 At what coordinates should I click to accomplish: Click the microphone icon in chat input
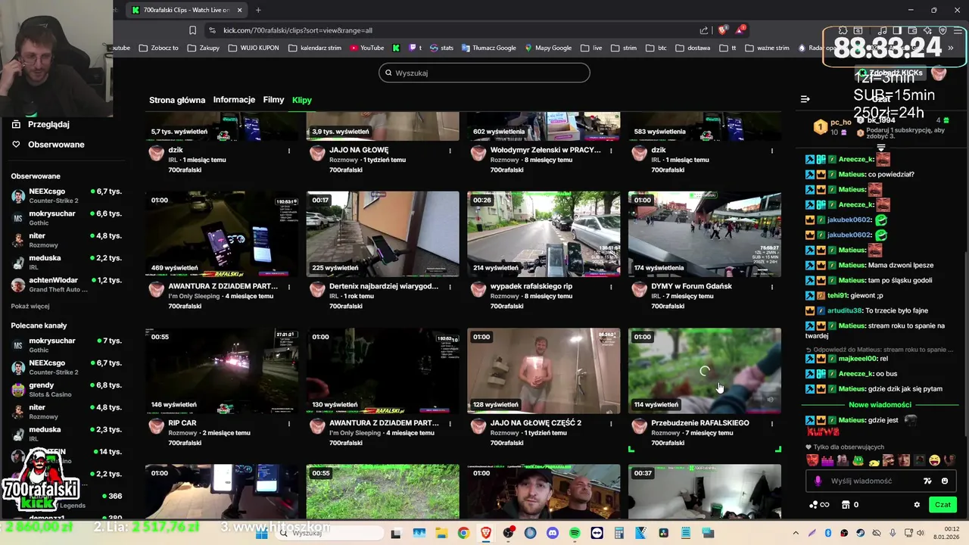[x=818, y=481]
